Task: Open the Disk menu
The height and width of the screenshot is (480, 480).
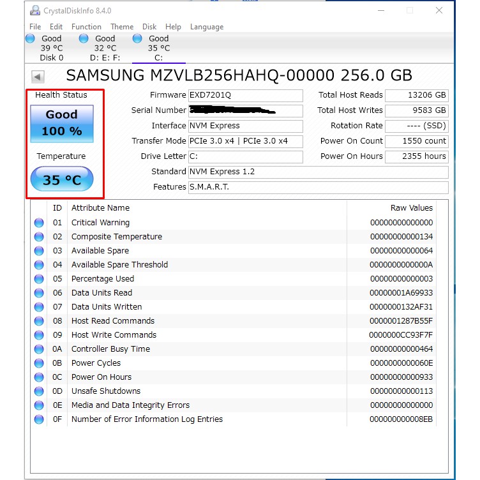Action: [149, 27]
